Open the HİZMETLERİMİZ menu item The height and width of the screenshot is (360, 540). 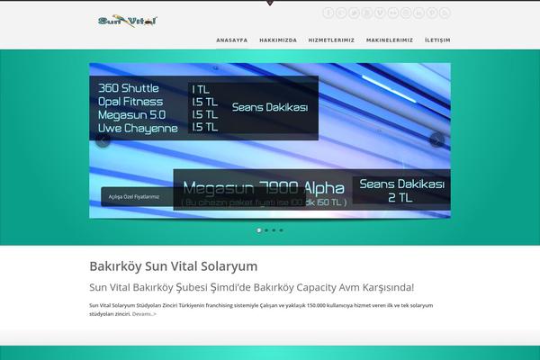point(331,40)
